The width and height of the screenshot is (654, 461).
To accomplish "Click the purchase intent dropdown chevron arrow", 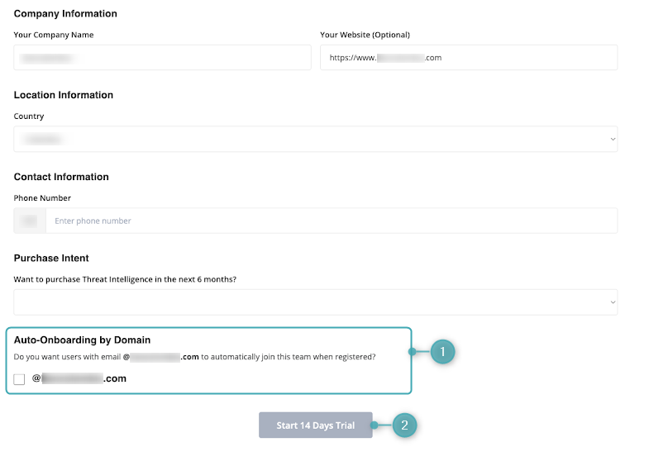I will [613, 302].
